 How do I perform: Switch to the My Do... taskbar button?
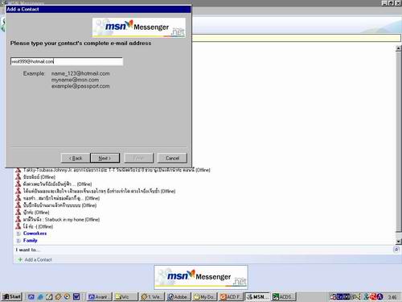(205, 297)
